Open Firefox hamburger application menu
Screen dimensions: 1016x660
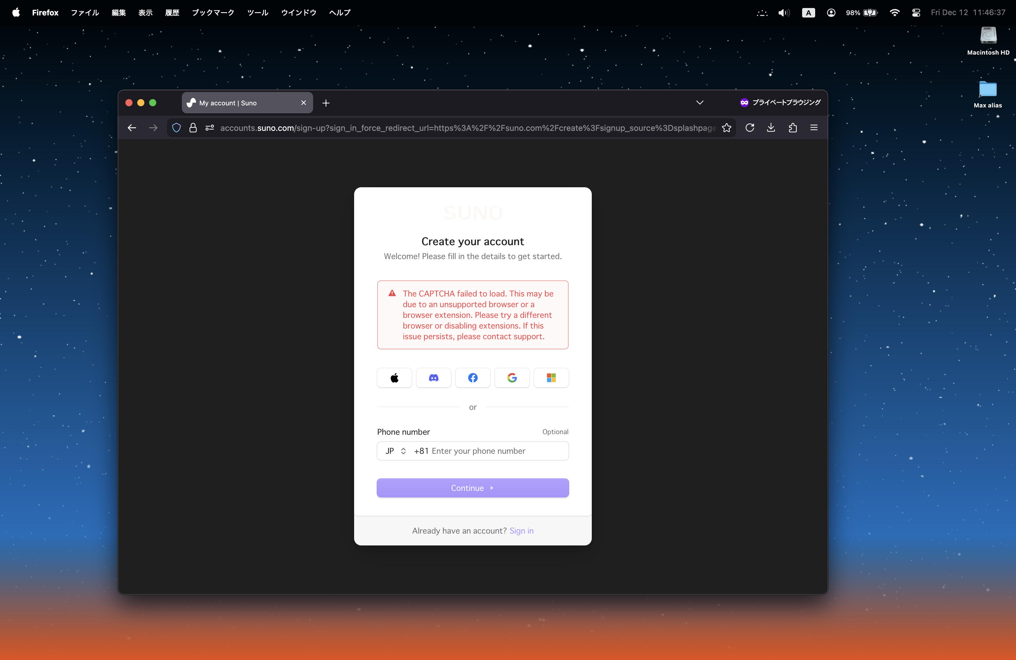coord(814,128)
